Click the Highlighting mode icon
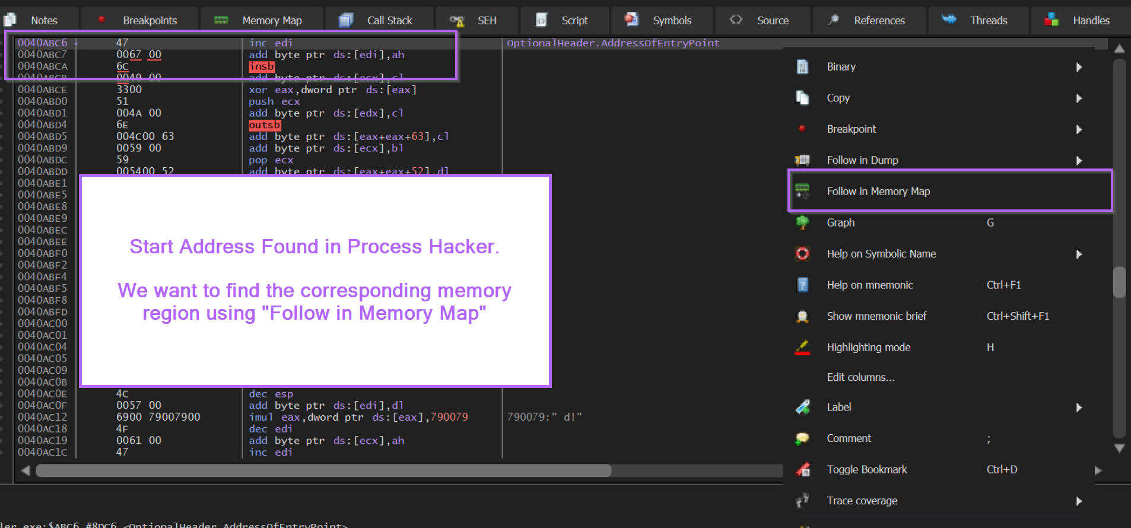 click(x=802, y=348)
